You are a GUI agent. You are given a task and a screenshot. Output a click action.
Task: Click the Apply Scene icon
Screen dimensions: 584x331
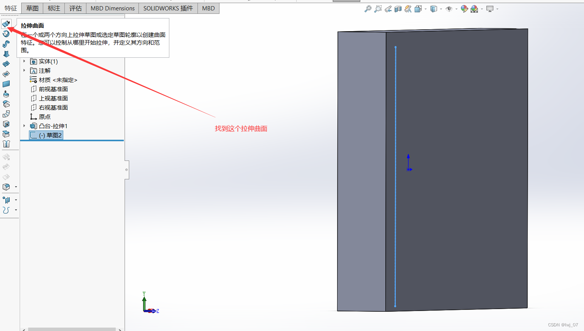[x=474, y=9]
